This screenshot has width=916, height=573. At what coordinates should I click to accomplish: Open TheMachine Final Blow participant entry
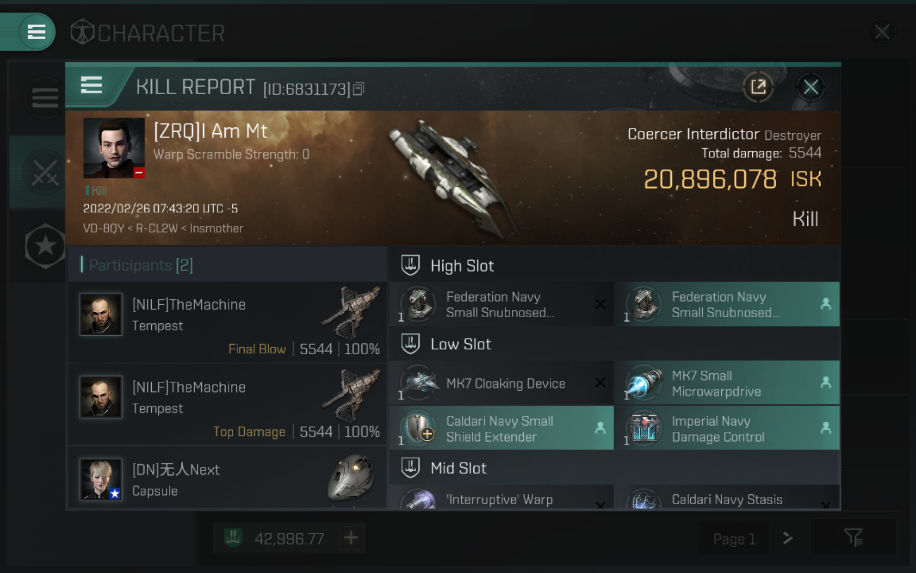pyautogui.click(x=227, y=322)
